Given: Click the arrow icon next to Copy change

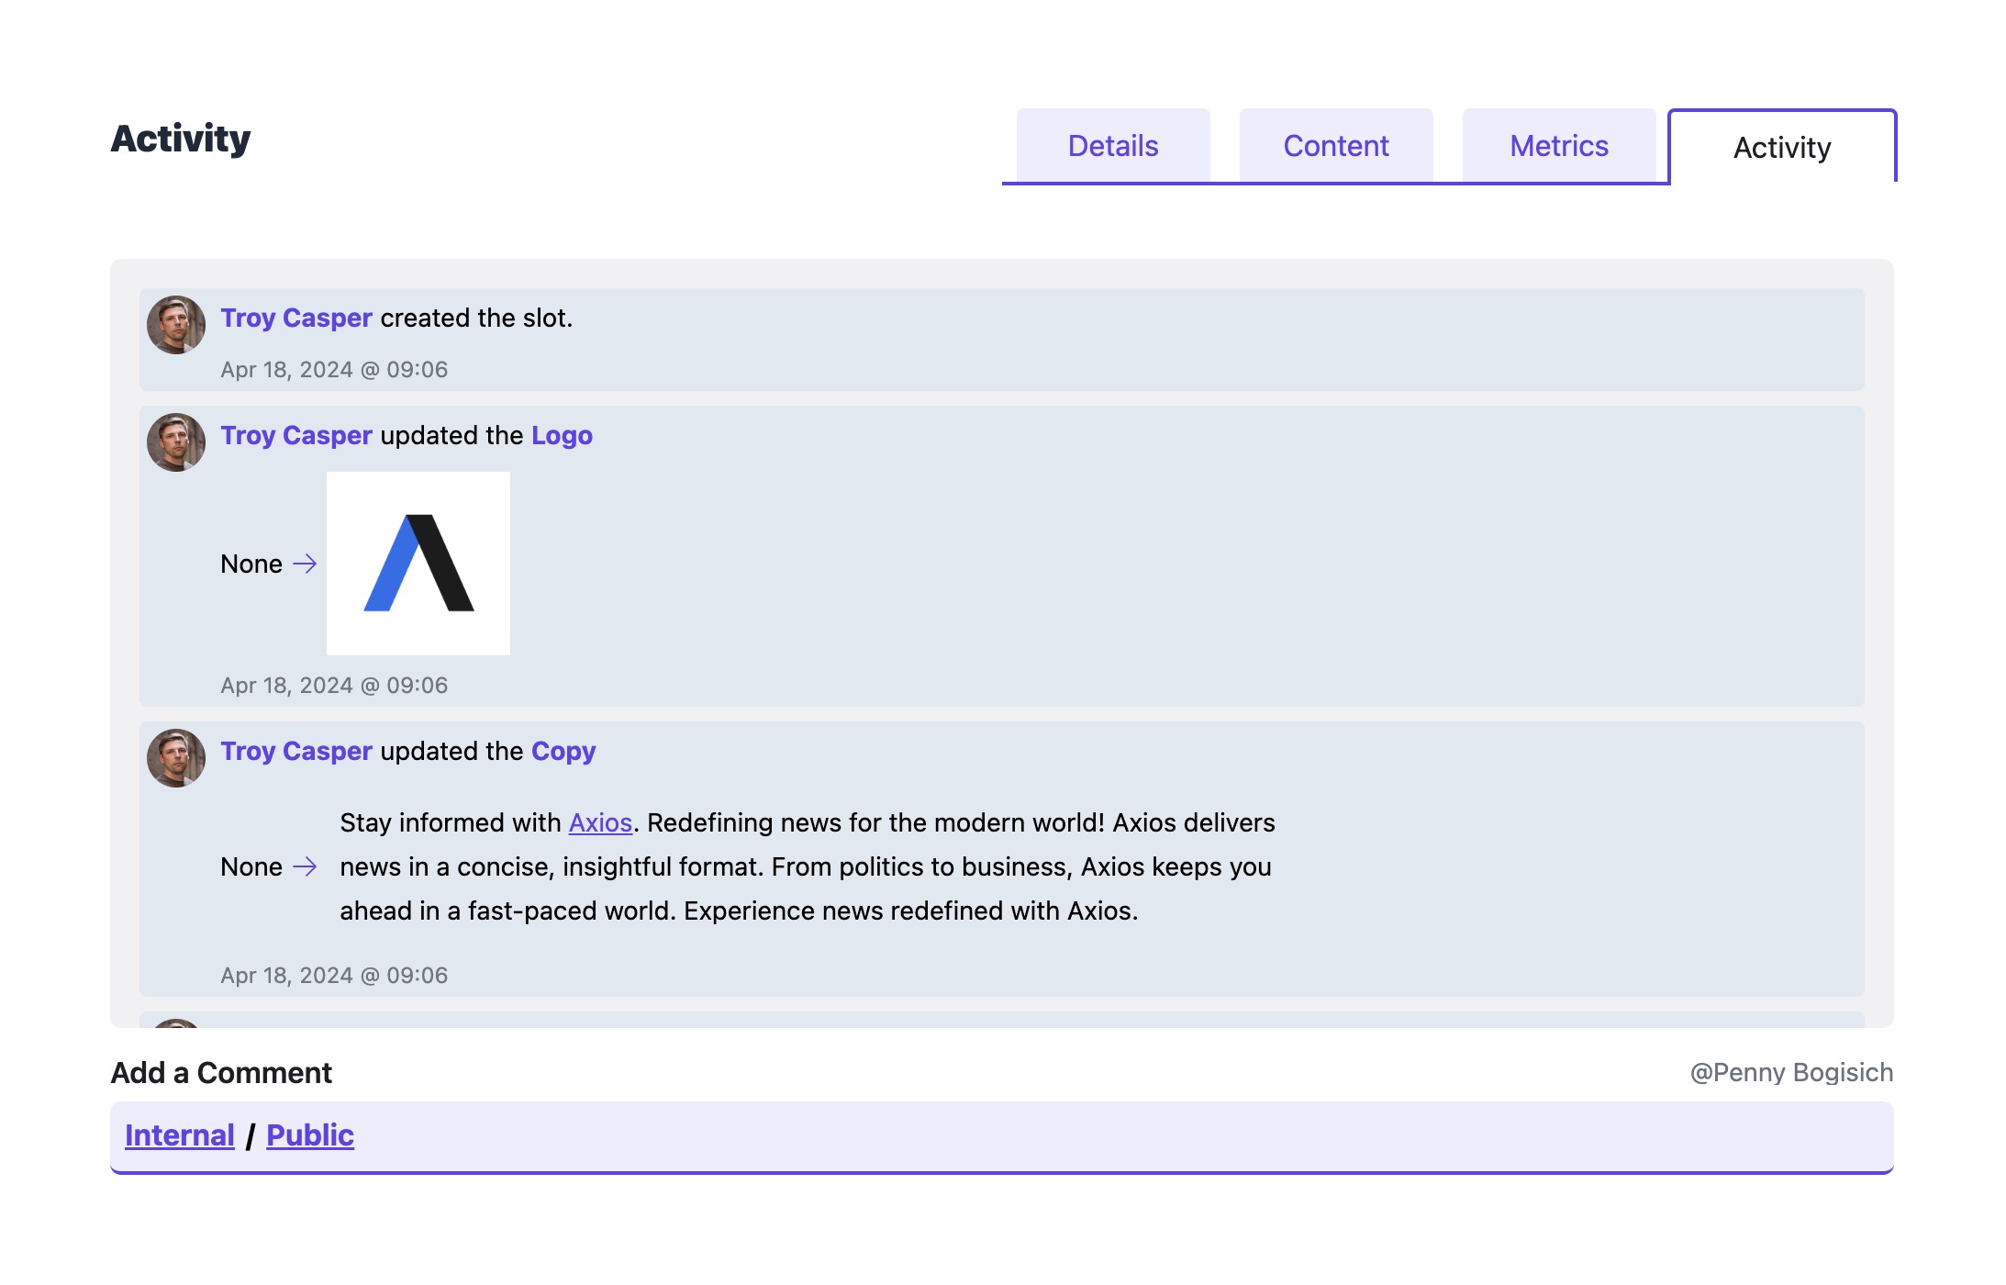Looking at the screenshot, I should 305,866.
